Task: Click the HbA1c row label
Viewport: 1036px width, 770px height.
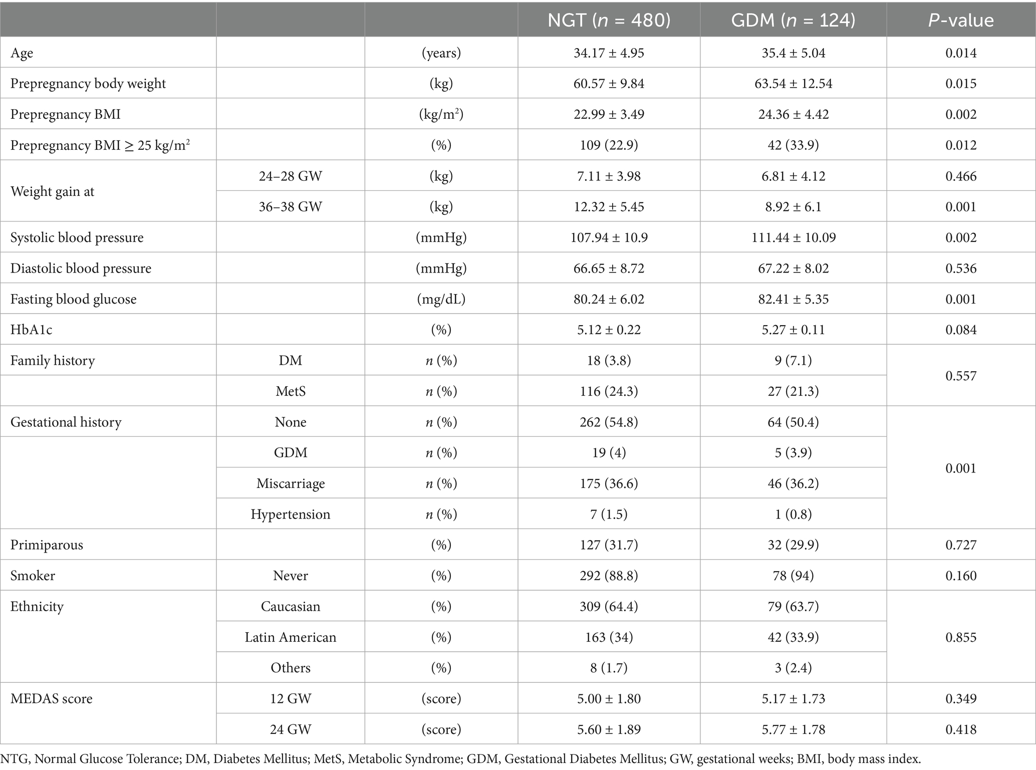Action: 31,330
